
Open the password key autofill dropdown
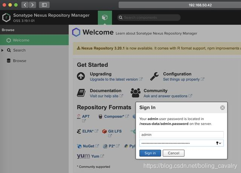(x=218, y=143)
